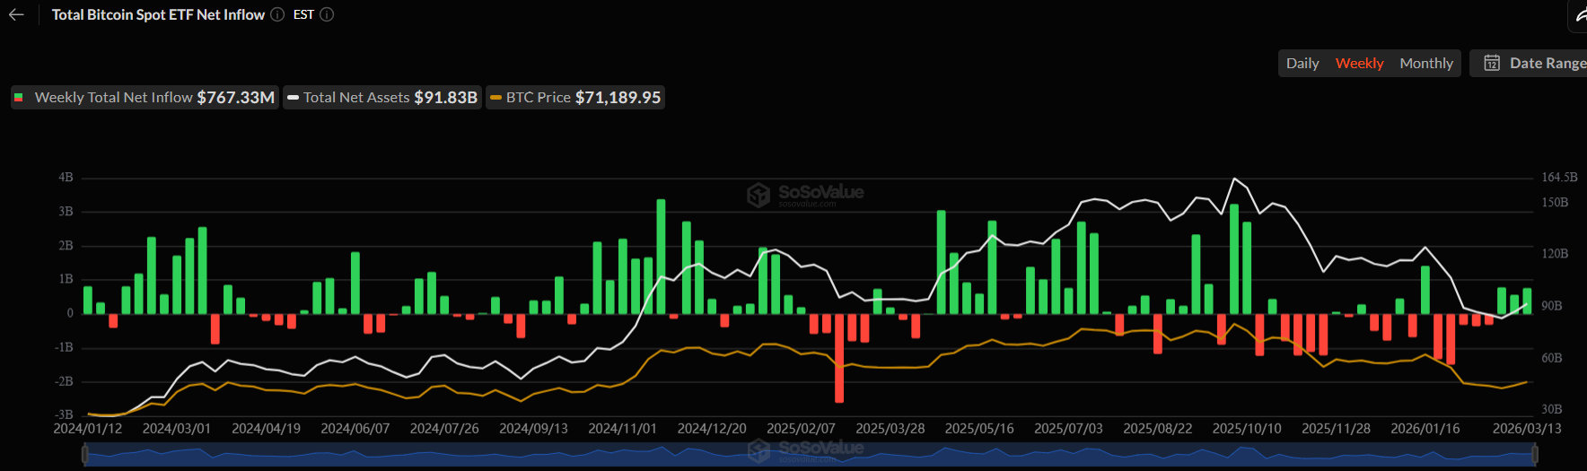Viewport: 1587px width, 471px height.
Task: Click the Total Bitcoin Spot ETF Net Inflow title
Action: pyautogui.click(x=158, y=14)
